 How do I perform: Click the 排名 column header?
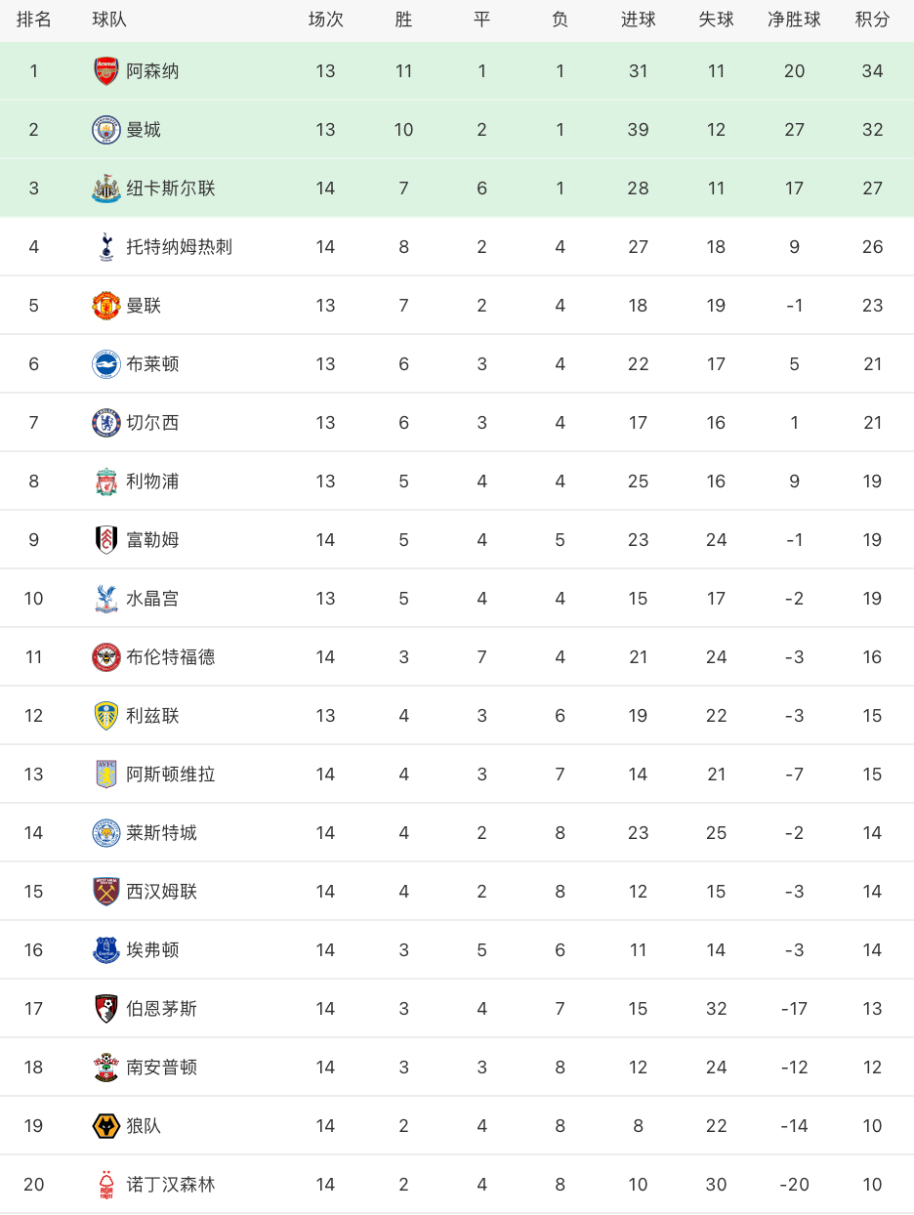[34, 20]
